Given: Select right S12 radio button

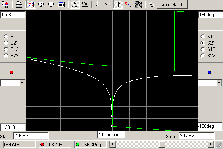Looking at the screenshot, I should tap(203, 49).
